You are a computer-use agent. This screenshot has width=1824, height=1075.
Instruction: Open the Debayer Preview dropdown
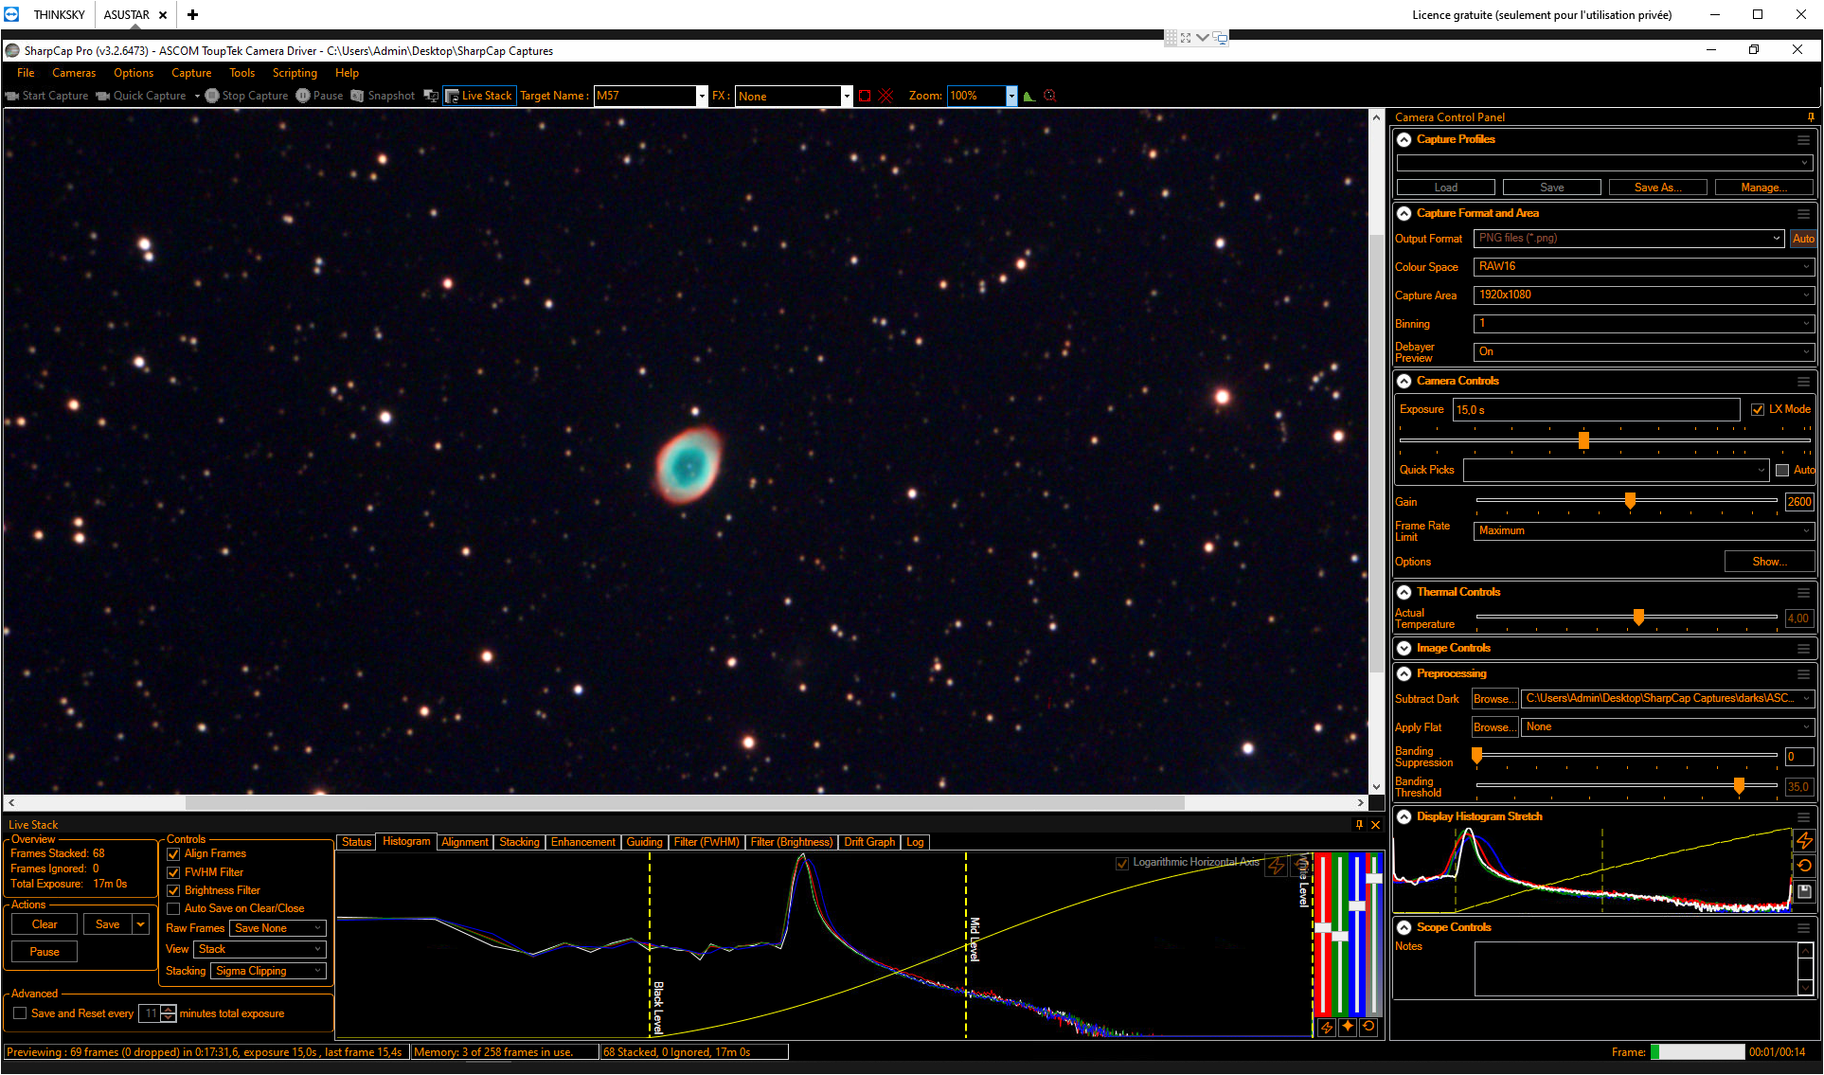[1644, 352]
